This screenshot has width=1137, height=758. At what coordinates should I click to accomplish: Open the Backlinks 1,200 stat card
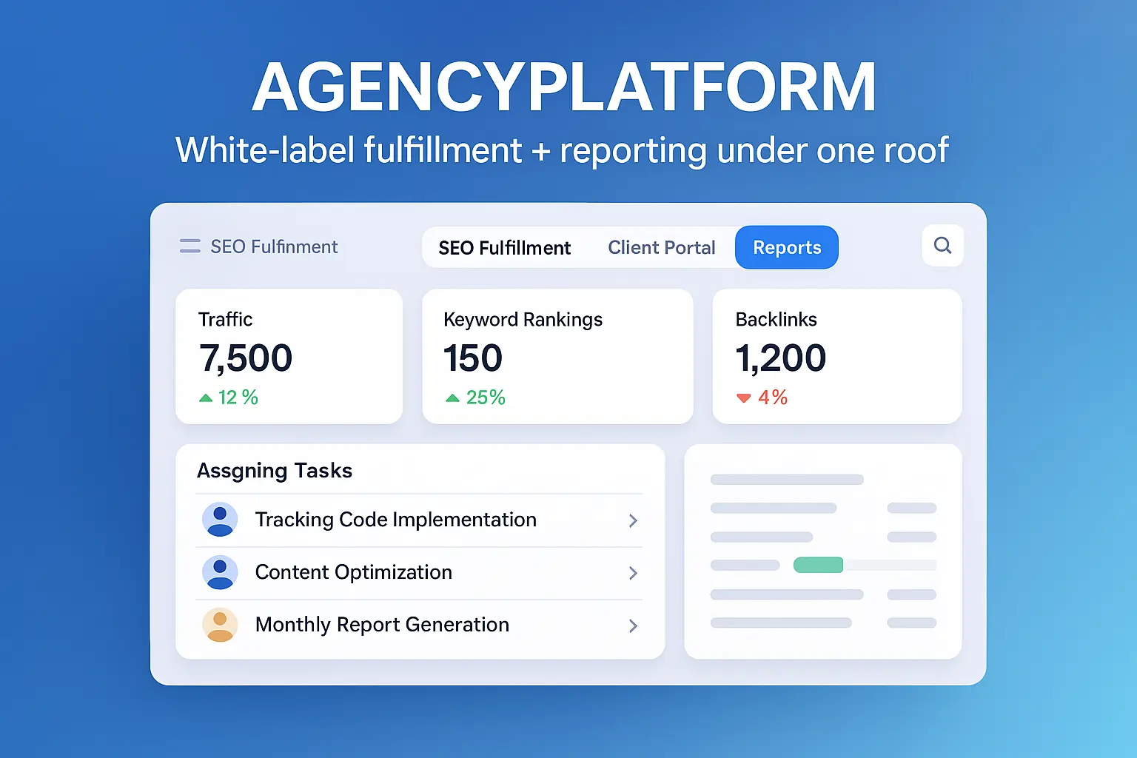[836, 356]
